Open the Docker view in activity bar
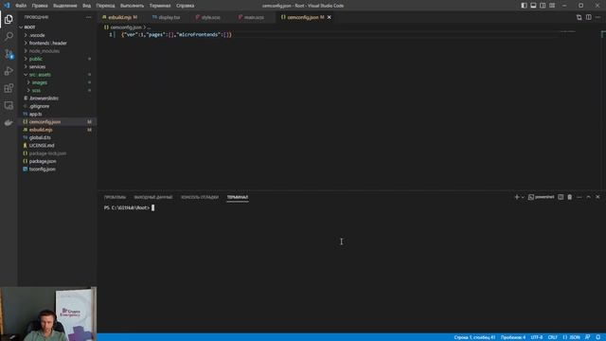The image size is (606, 341). click(x=9, y=122)
